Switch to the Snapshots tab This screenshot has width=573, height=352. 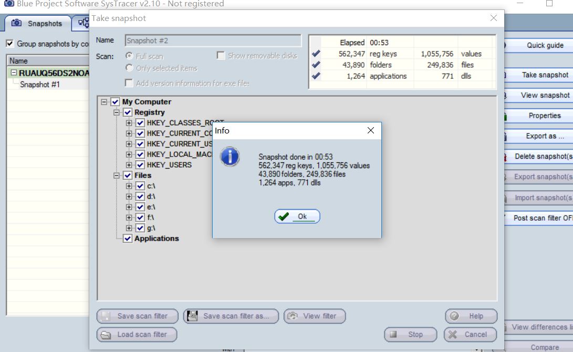(x=37, y=24)
